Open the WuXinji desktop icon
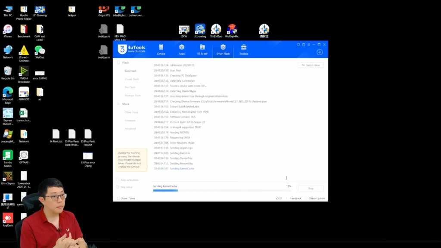Viewport: 441px width, 248px height. click(232, 31)
